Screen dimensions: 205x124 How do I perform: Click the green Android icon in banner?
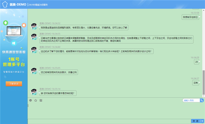coord(5,23)
